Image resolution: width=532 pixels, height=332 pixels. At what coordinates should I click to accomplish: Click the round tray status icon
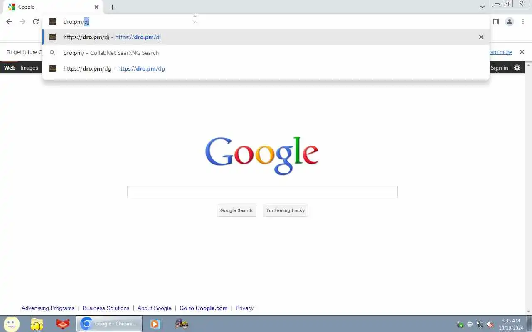[470, 324]
